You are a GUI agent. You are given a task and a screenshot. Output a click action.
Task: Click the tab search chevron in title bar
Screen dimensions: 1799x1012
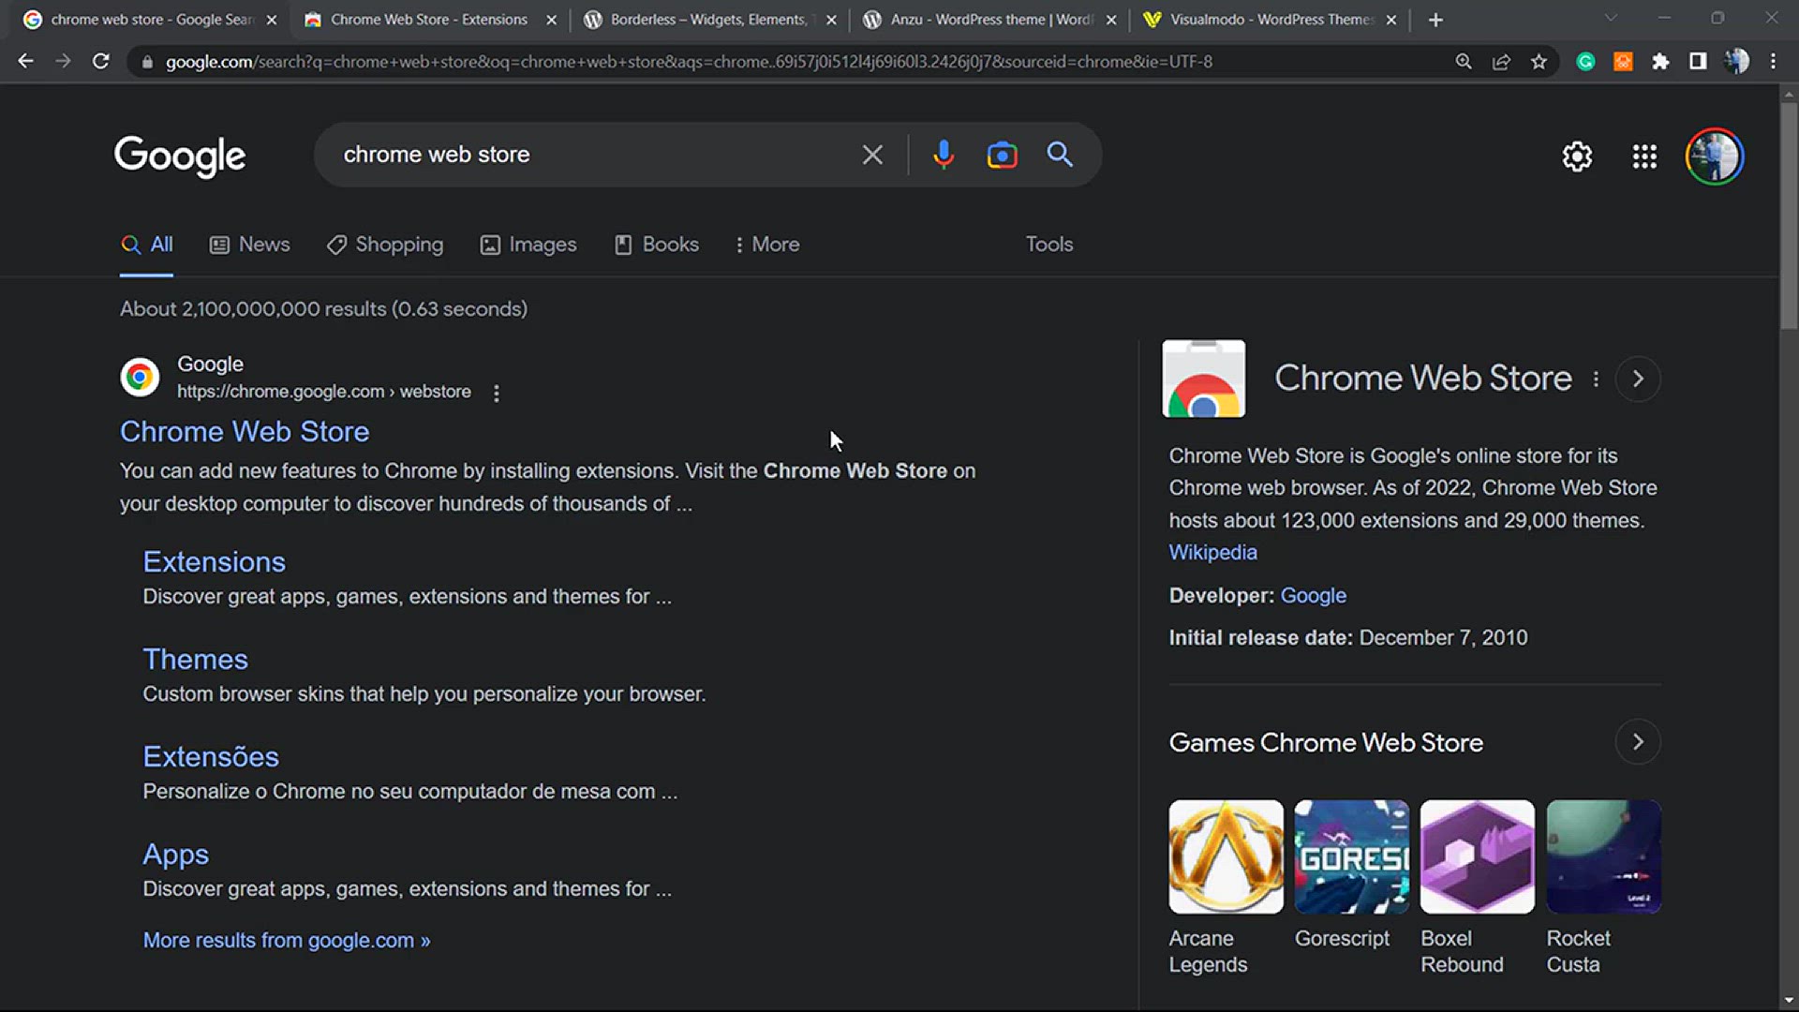click(1611, 18)
